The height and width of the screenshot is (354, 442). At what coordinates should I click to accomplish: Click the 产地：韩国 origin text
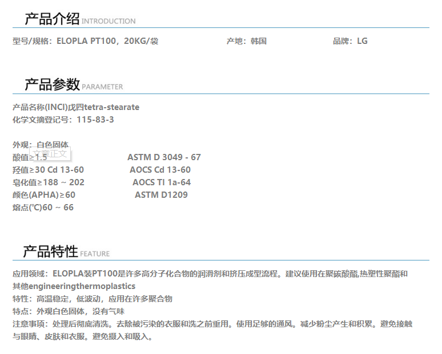(246, 41)
